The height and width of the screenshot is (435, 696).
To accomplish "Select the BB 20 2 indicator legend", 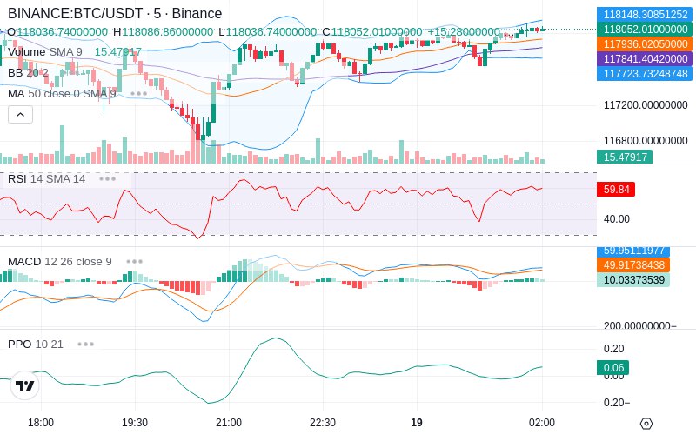I will click(x=28, y=73).
